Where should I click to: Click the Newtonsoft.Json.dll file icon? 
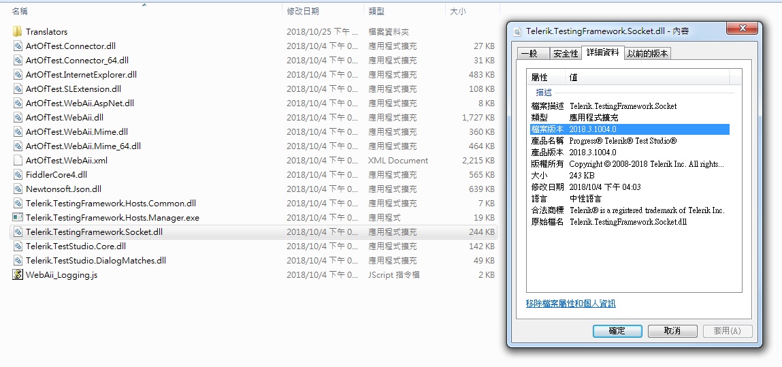(18, 189)
